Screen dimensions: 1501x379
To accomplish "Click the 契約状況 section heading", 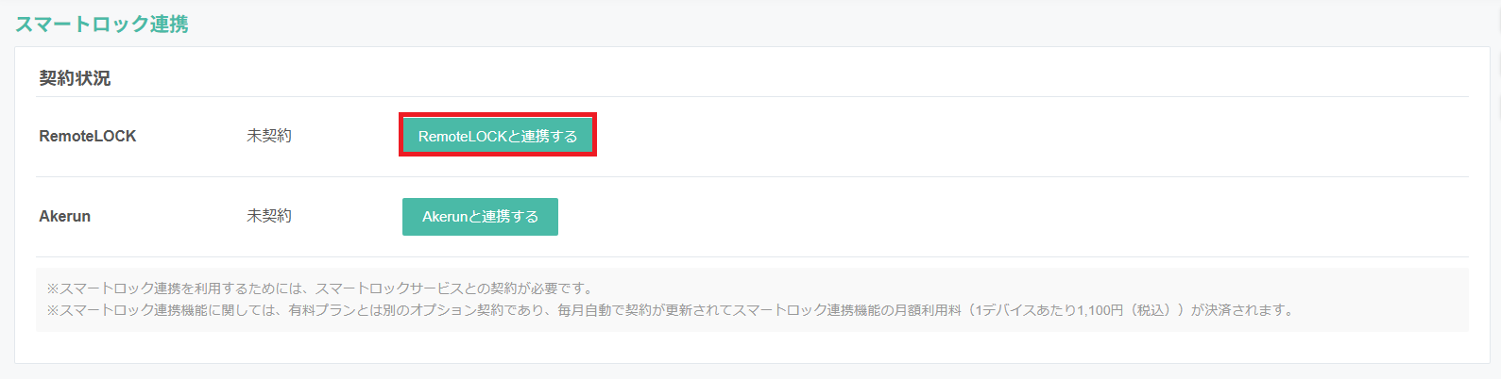I will pyautogui.click(x=75, y=78).
